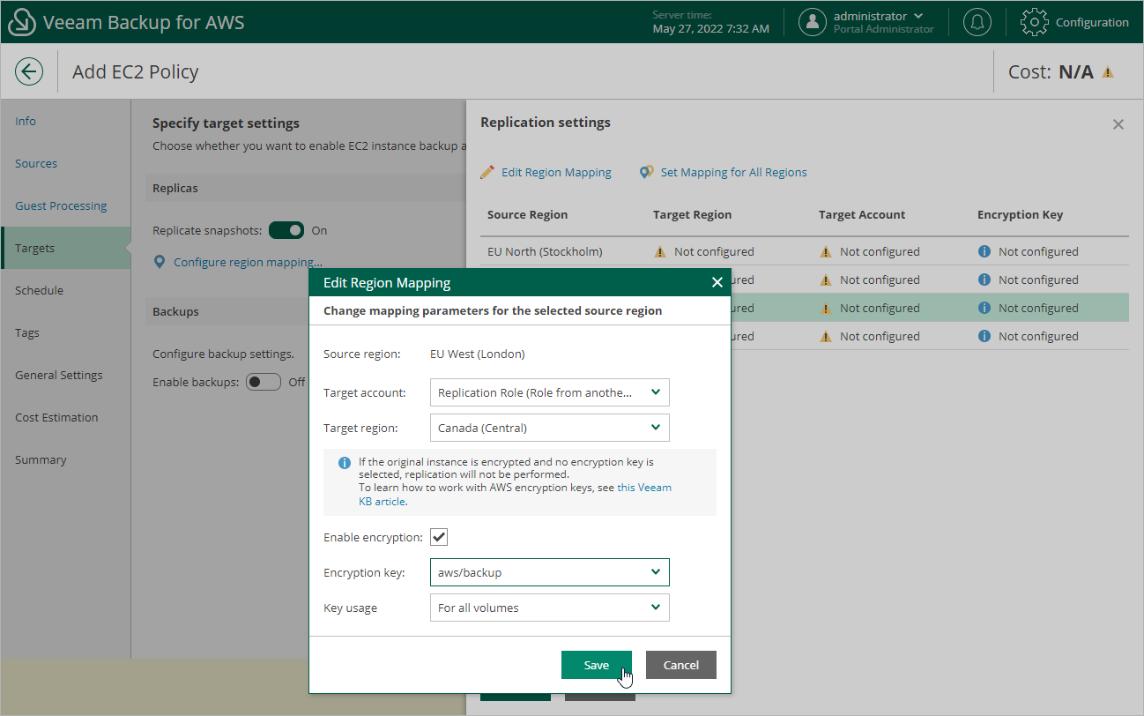This screenshot has width=1144, height=716.
Task: Open Configuration via the gear icon
Action: pos(1034,22)
